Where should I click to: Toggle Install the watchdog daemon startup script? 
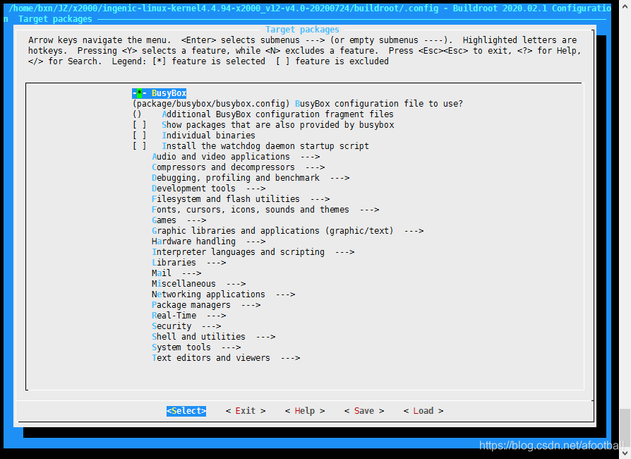[251, 145]
